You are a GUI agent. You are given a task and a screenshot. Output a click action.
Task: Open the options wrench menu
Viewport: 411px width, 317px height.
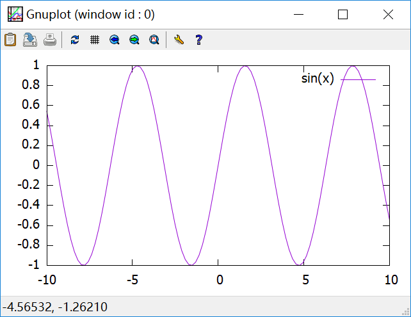179,40
